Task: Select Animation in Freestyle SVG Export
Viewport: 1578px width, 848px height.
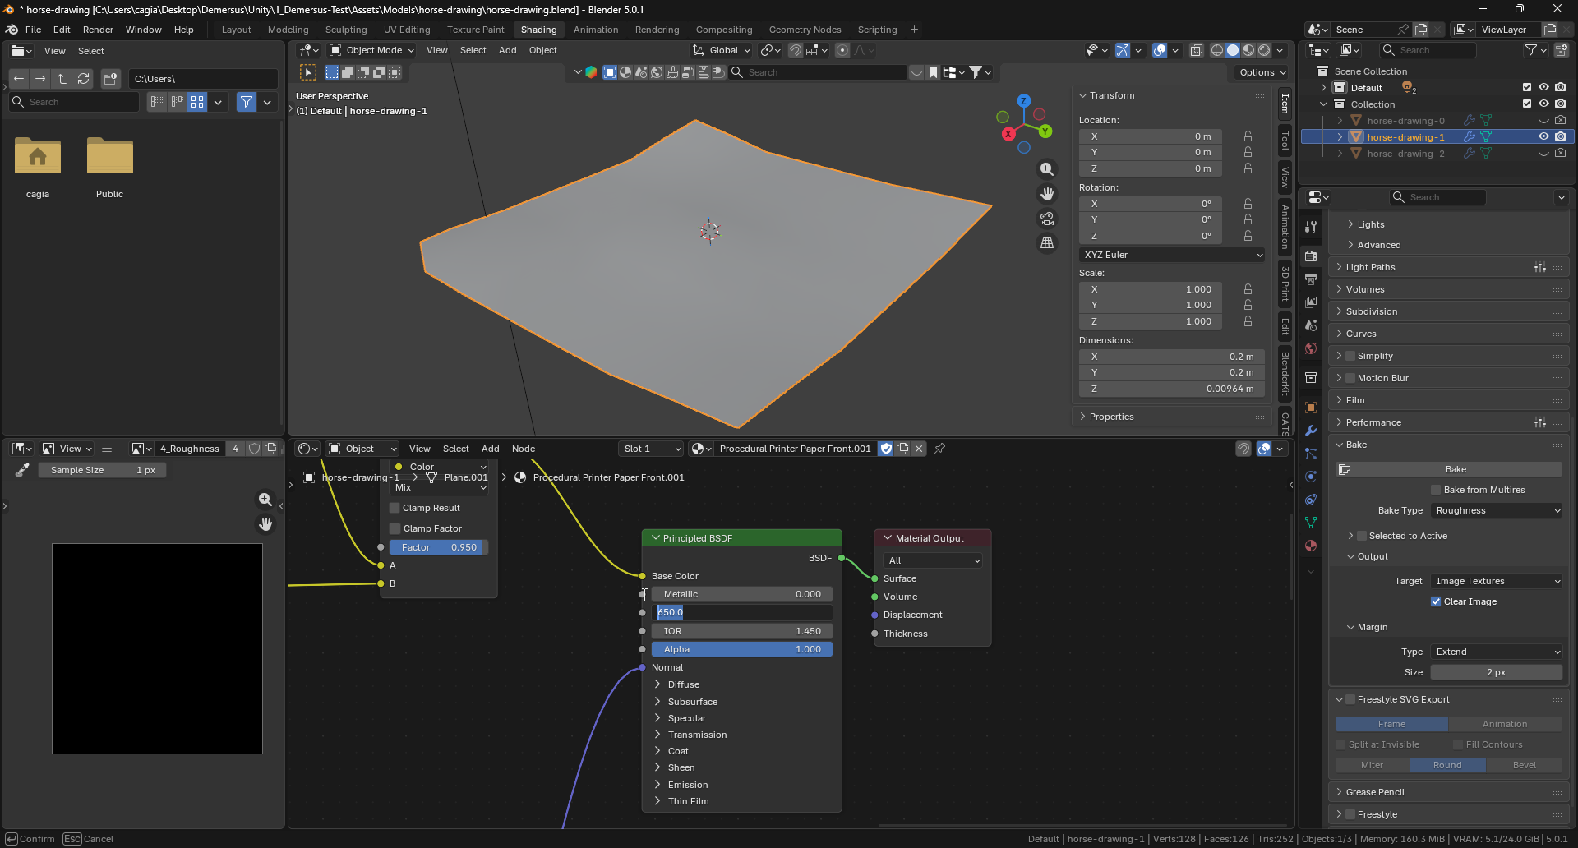Action: pos(1505,724)
